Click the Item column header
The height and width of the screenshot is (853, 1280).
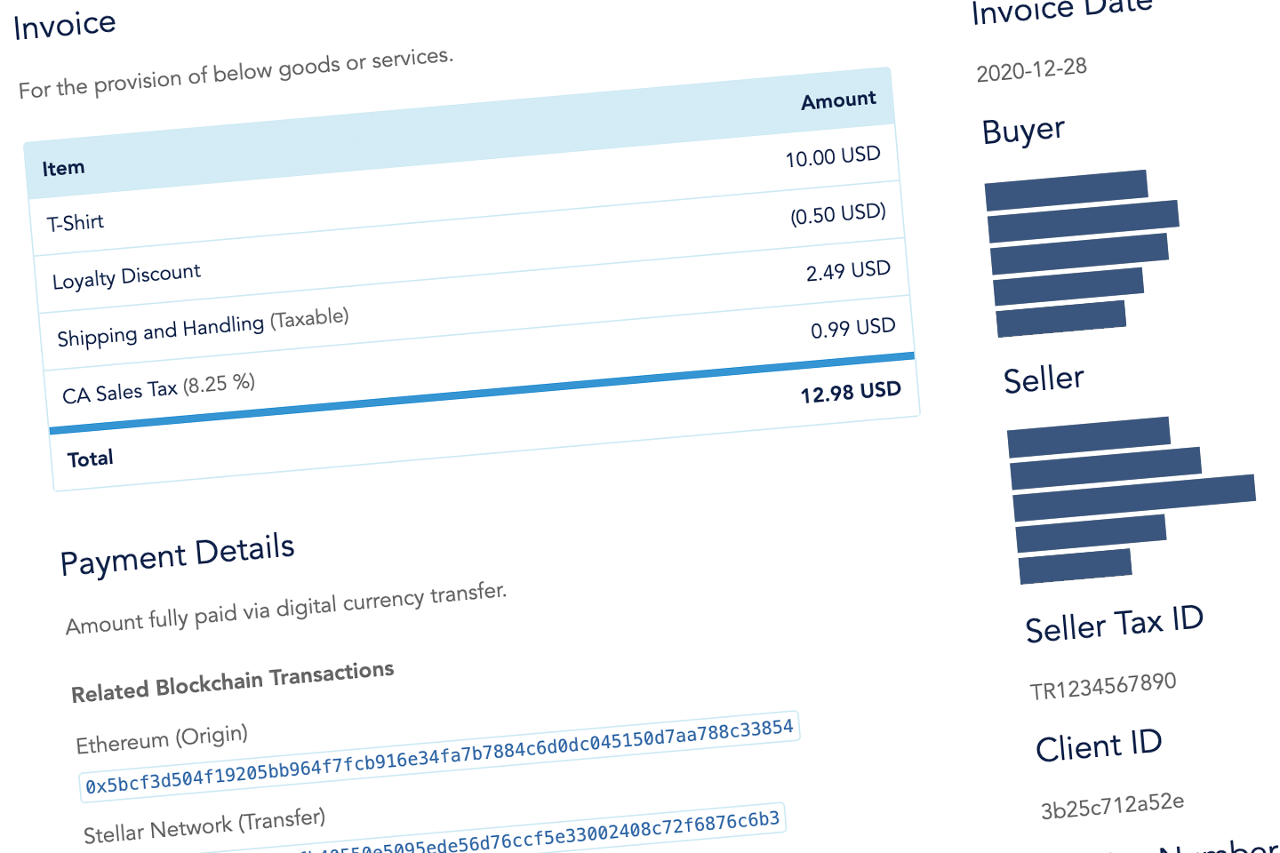click(x=63, y=168)
